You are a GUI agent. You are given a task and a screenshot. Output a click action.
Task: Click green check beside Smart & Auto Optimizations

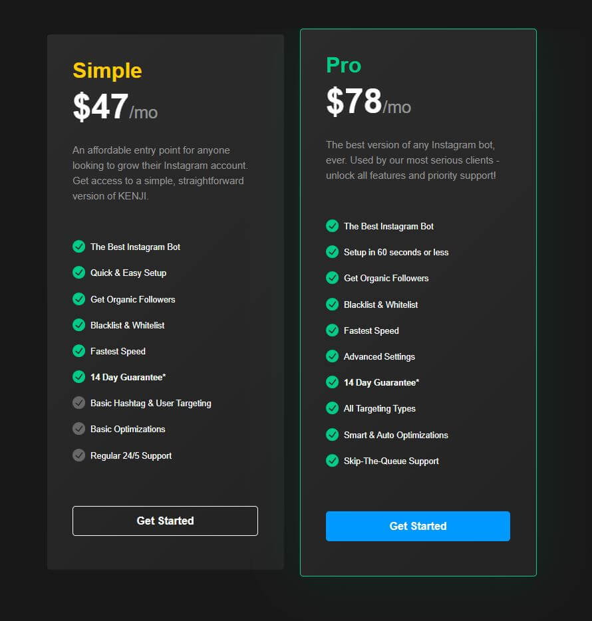point(332,434)
